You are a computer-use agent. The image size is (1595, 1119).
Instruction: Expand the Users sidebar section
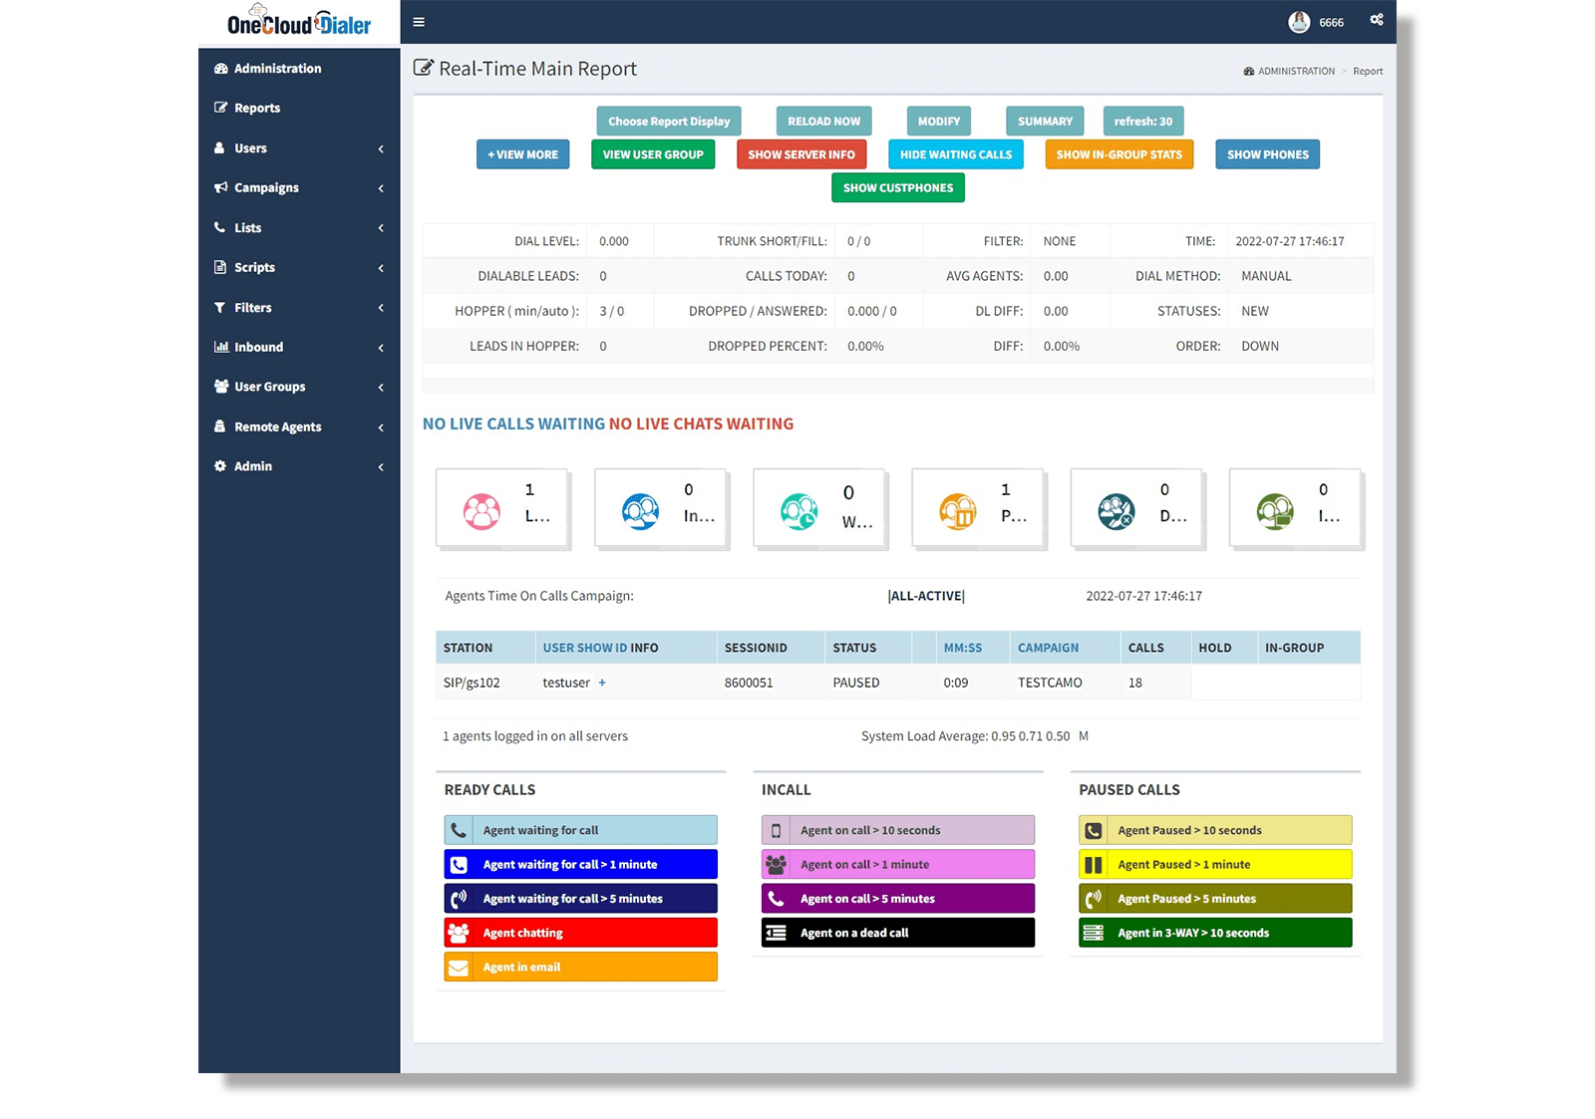click(x=249, y=147)
